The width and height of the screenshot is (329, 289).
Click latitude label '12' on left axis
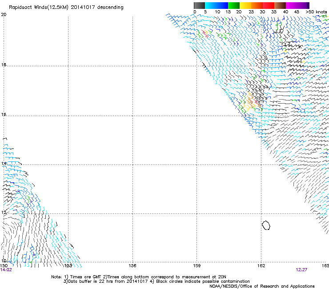click(4, 212)
